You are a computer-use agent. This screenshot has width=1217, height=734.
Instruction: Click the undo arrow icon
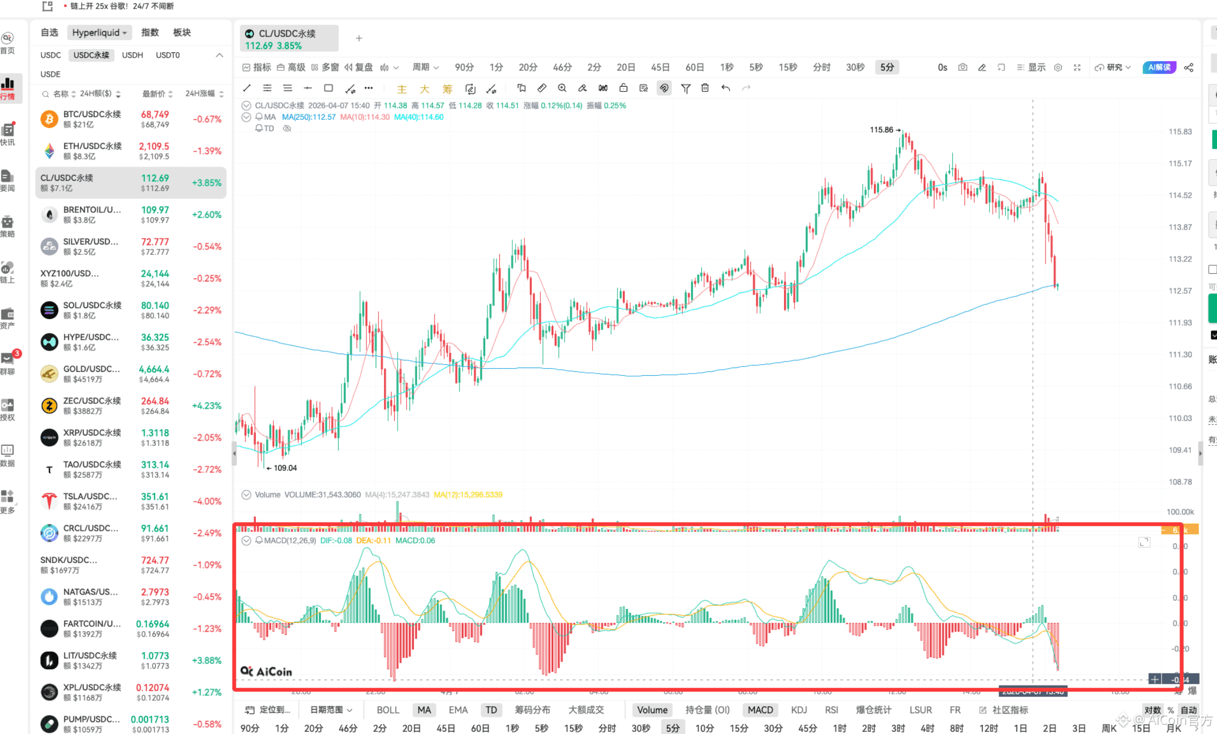click(x=725, y=88)
